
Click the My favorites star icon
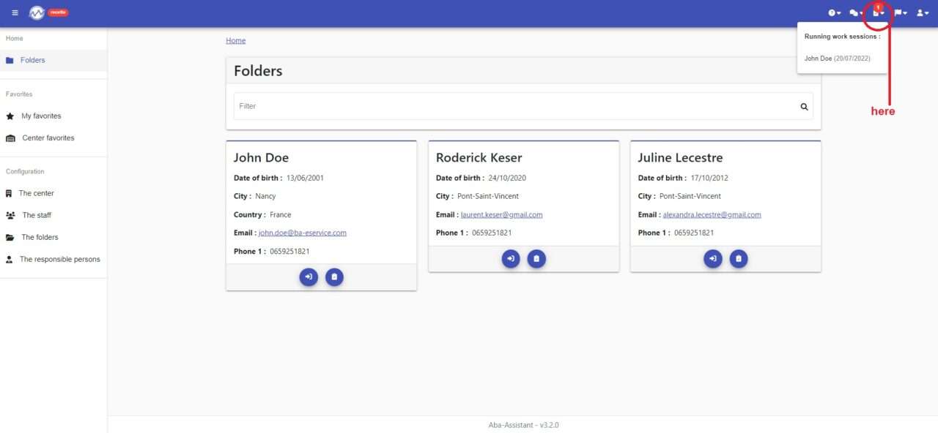pyautogui.click(x=12, y=116)
